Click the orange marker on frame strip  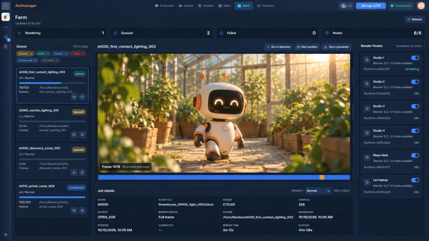(322, 177)
